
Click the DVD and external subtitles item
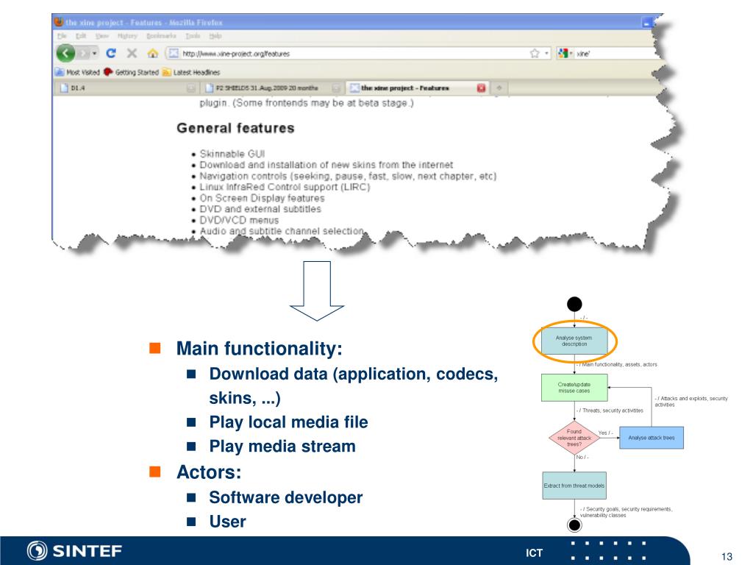pos(260,209)
